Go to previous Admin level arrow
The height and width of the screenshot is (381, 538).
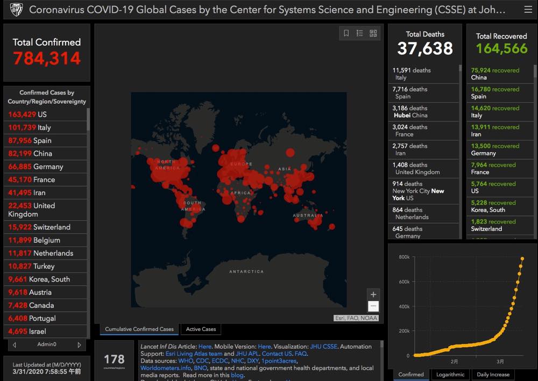coord(14,344)
